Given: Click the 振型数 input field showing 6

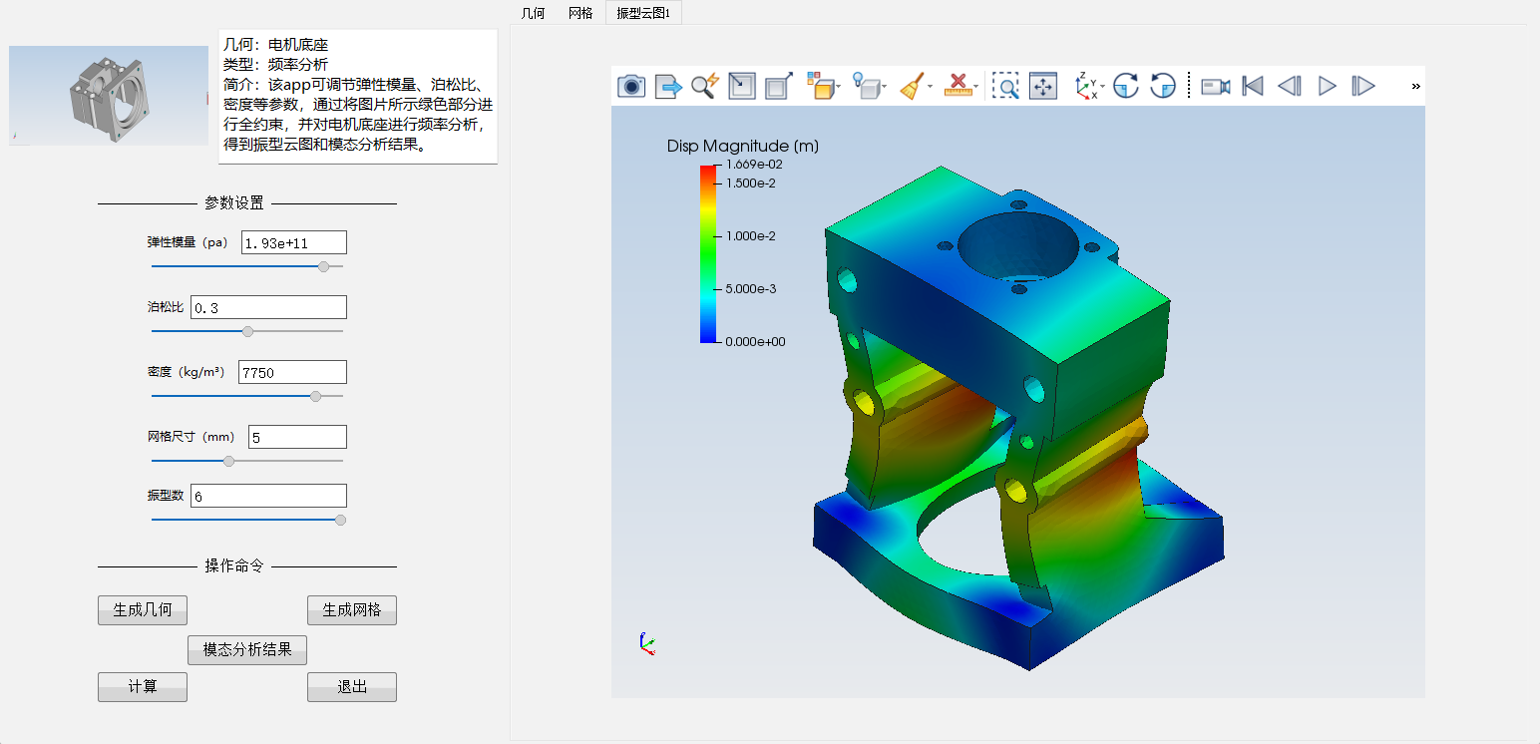Looking at the screenshot, I should pos(268,496).
